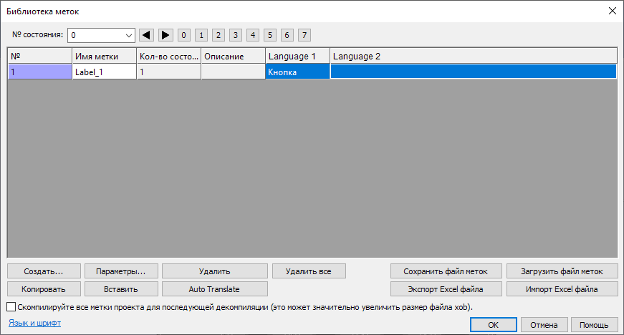624x335 pixels.
Task: Select state number 6 button
Action: coord(287,34)
